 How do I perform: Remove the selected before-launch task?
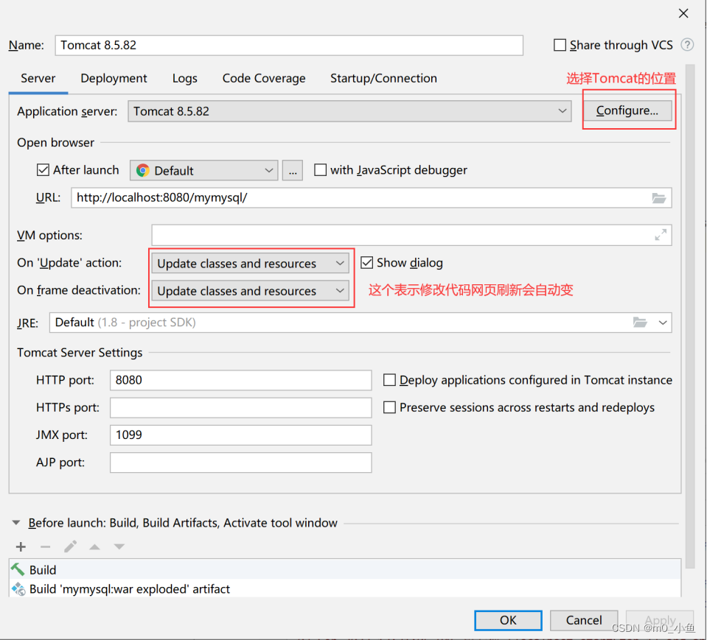45,546
